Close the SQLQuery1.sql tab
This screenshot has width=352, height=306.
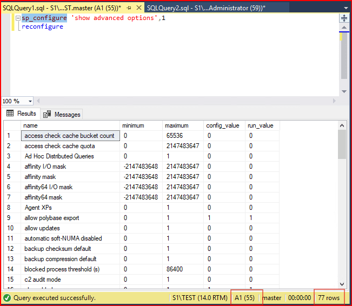click(x=138, y=8)
